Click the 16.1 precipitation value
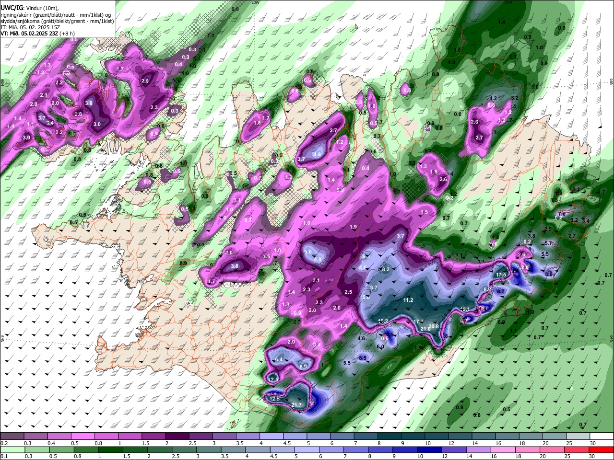Image resolution: width=614 pixels, height=460 pixels. pyautogui.click(x=465, y=310)
